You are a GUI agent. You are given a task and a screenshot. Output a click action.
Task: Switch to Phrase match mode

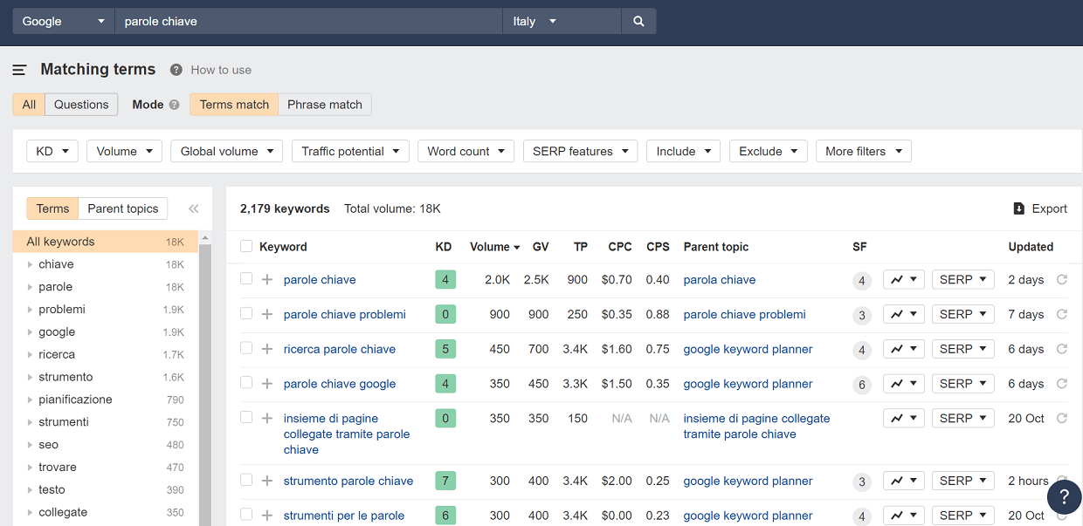coord(325,105)
